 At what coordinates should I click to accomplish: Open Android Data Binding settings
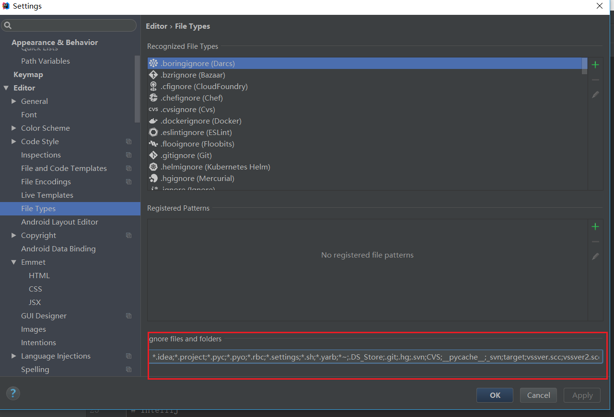pos(58,249)
